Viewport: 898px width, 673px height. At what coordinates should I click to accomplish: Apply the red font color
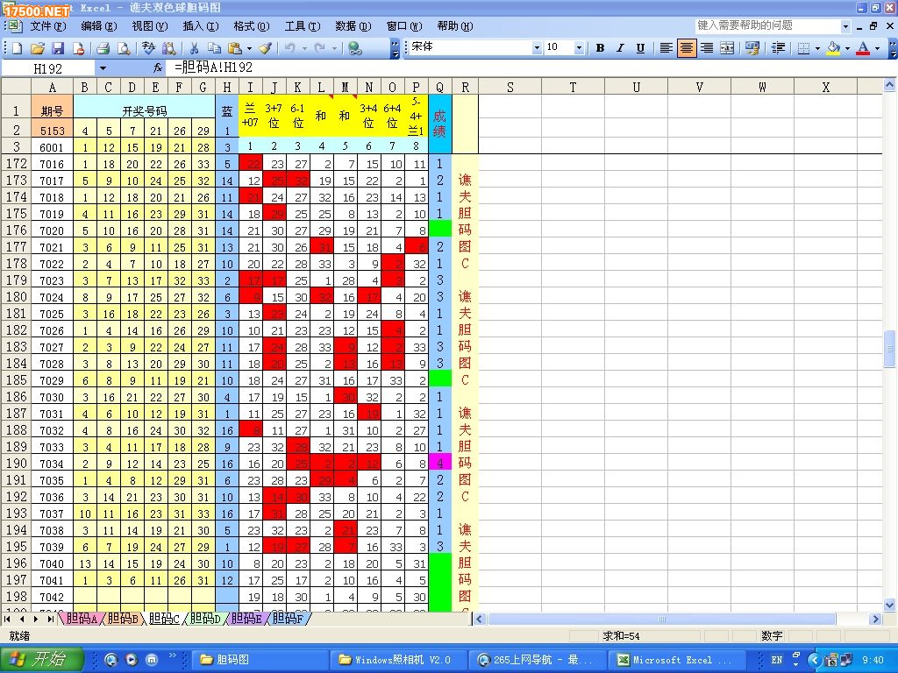click(863, 48)
